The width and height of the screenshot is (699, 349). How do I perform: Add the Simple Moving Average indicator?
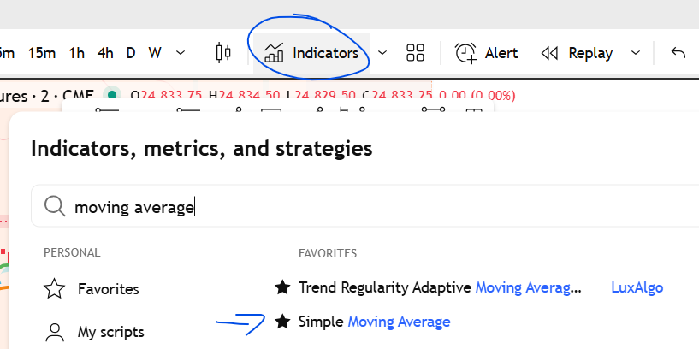pyautogui.click(x=374, y=322)
